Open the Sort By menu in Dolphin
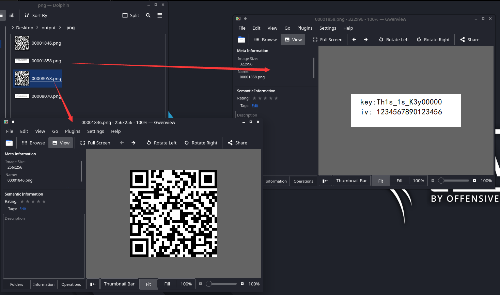This screenshot has height=295, width=500. 35,15
